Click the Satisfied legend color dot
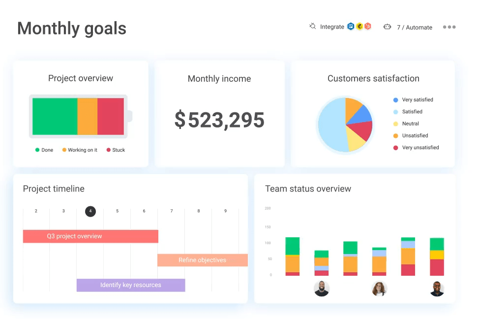Viewport: 478px width, 322px height. [396, 112]
